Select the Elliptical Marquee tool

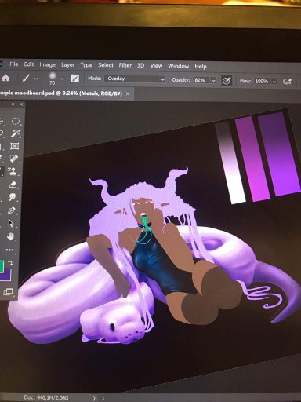coord(16,121)
